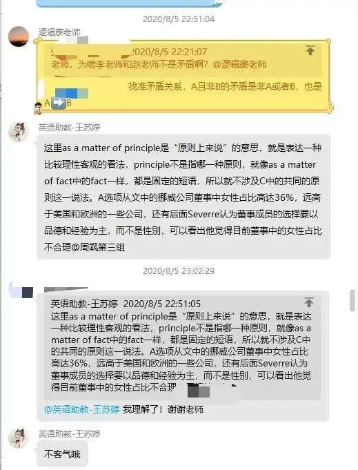Click sender name 逻辑廖老师
Image resolution: width=358 pixels, height=470 pixels.
(x=59, y=32)
